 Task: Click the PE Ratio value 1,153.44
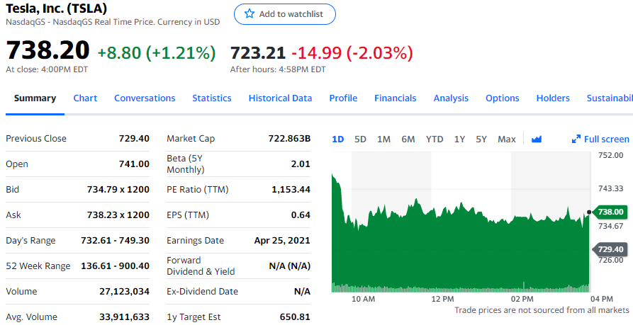tap(291, 189)
